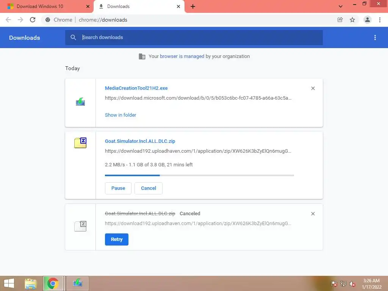Open the Chrome profile avatar
The image size is (388, 291).
(368, 20)
